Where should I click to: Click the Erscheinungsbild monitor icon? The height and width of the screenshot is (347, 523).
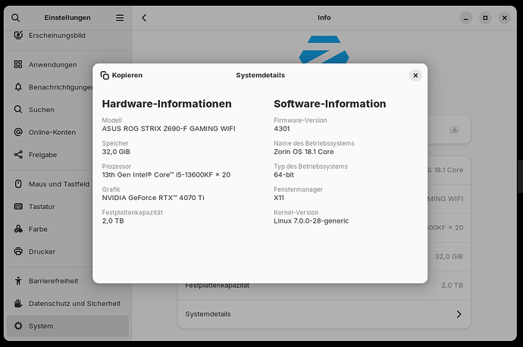[x=18, y=35]
